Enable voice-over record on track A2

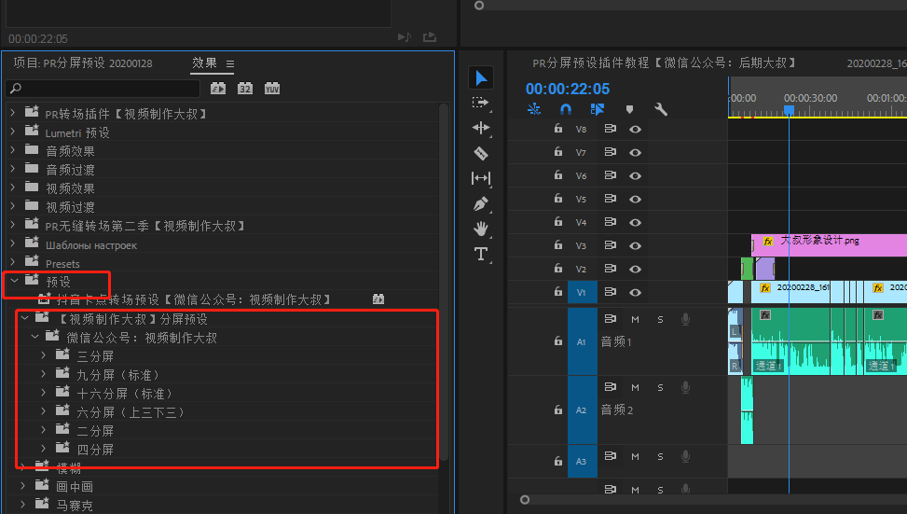(x=685, y=387)
